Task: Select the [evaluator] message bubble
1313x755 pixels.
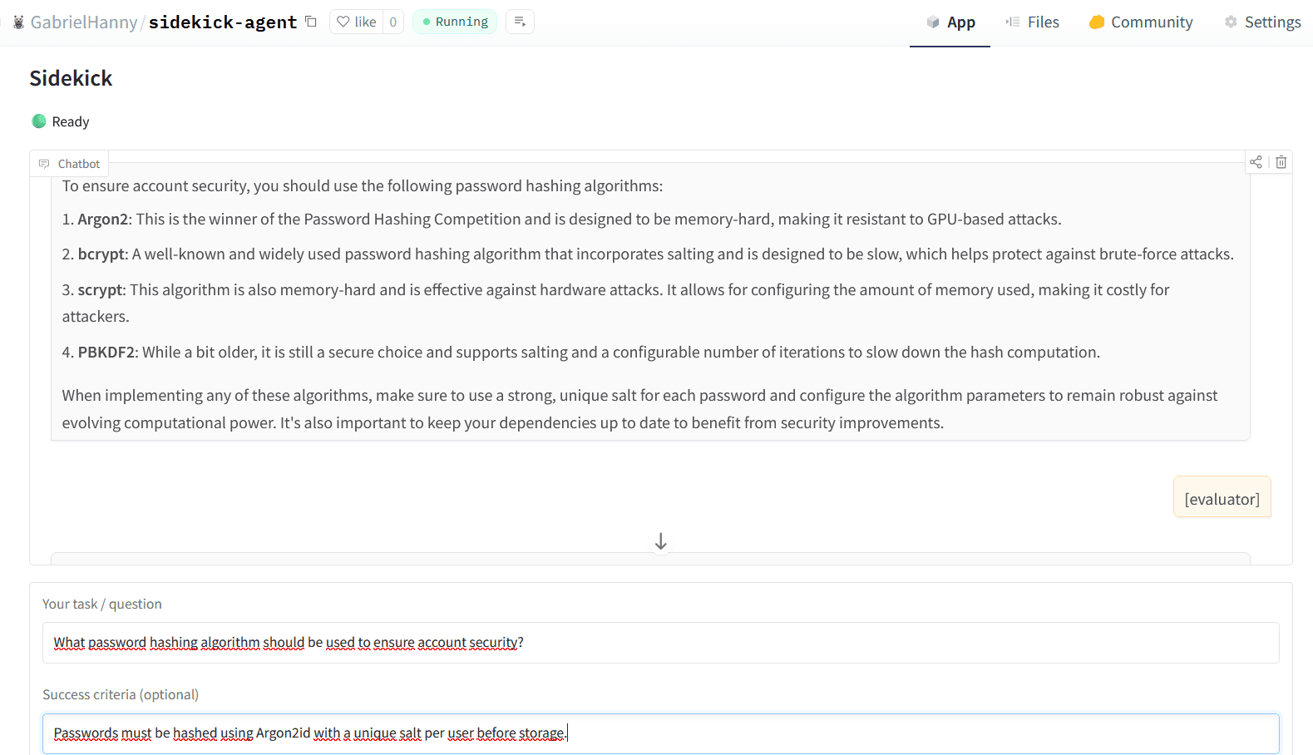Action: pos(1222,499)
